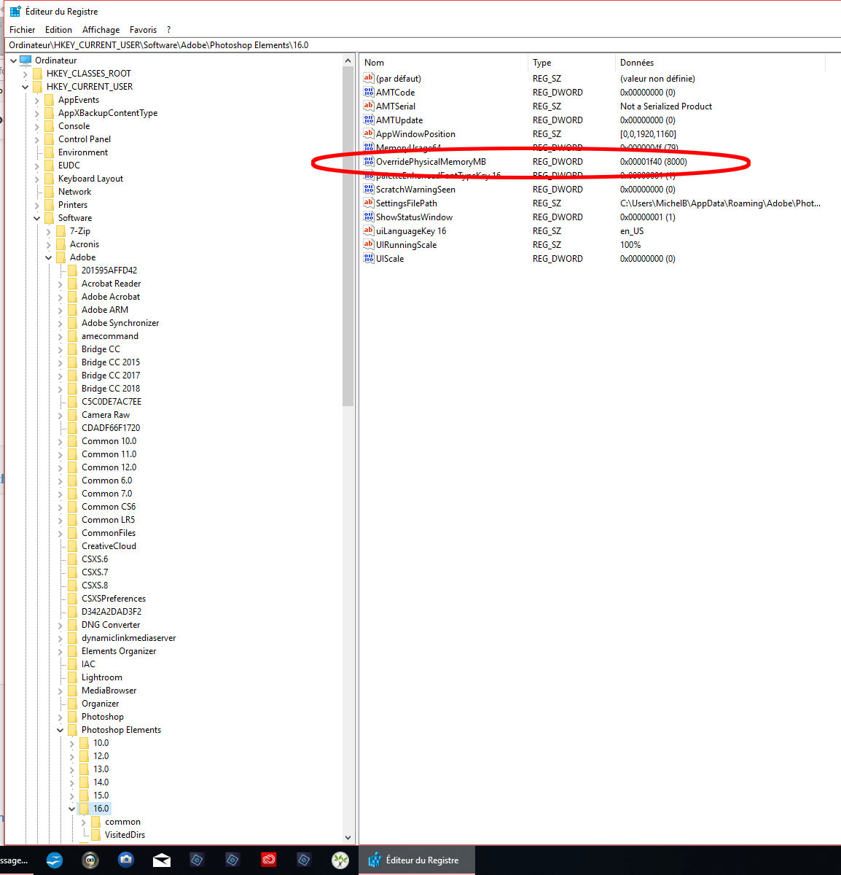Click the binary icon beside ScratchWarningSeen
Screen dimensions: 841x875
pyautogui.click(x=368, y=189)
